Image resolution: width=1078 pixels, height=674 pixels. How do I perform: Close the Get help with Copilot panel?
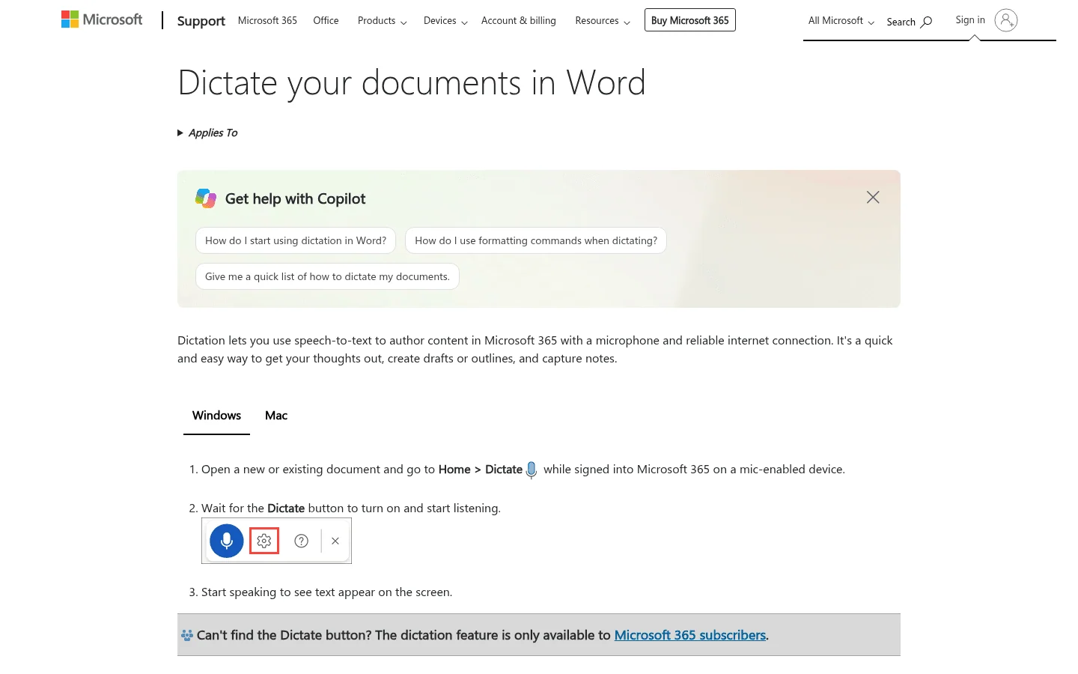[x=873, y=197]
